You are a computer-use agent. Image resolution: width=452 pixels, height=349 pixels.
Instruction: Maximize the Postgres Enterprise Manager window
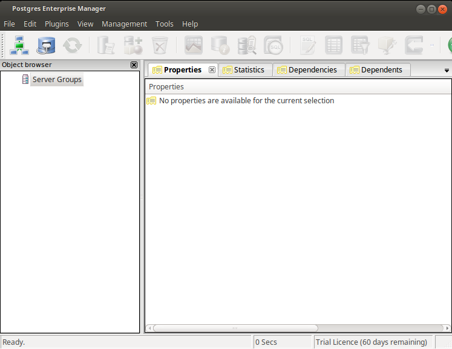point(431,10)
